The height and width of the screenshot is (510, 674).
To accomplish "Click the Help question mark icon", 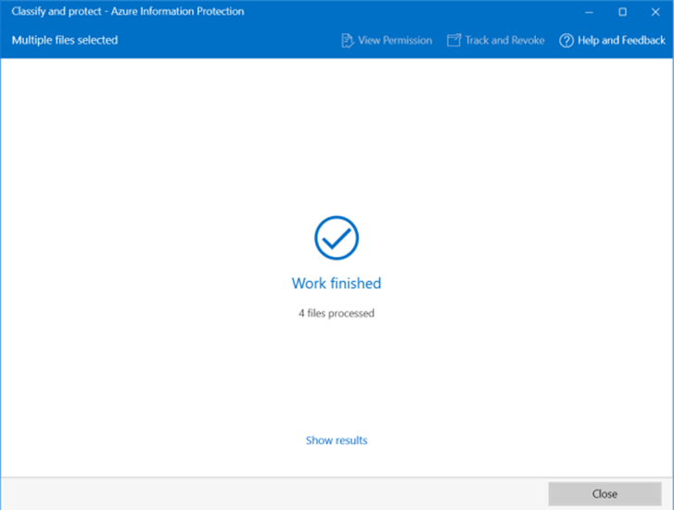I will pyautogui.click(x=566, y=41).
